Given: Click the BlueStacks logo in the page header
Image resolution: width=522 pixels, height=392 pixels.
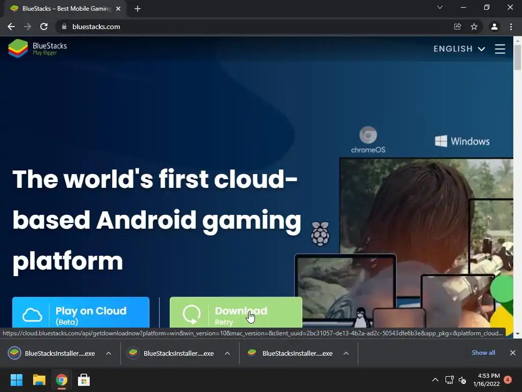Looking at the screenshot, I should (x=37, y=48).
